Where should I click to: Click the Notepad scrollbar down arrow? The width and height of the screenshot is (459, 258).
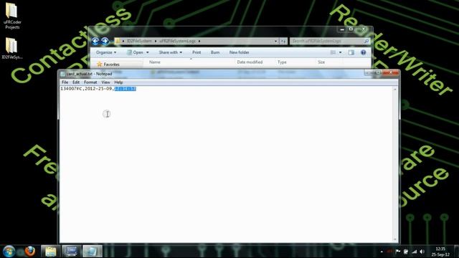(395, 239)
